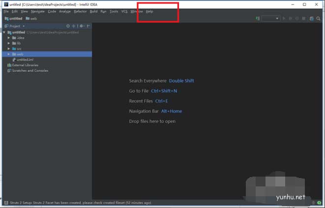Screen dimensions: 325x208
Task: Click the locate/scroll-from-source target icon
Action: [x=68, y=26]
